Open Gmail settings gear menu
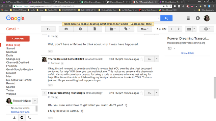Viewport: 216px width, 121px height. (207, 29)
